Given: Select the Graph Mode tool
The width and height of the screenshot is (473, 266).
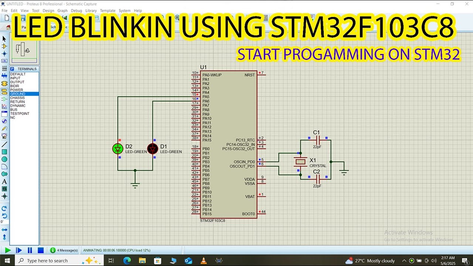Looking at the screenshot, I should (4, 106).
